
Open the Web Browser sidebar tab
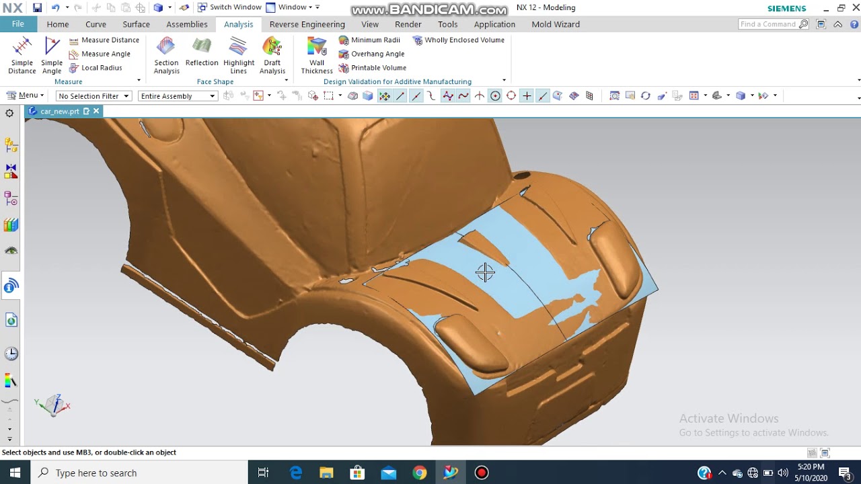pyautogui.click(x=11, y=320)
